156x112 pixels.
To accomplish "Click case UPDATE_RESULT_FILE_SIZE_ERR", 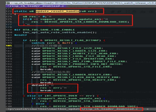I will [x=67, y=48].
